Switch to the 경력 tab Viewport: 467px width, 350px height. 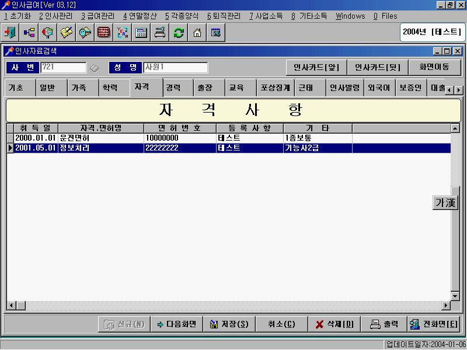[177, 87]
